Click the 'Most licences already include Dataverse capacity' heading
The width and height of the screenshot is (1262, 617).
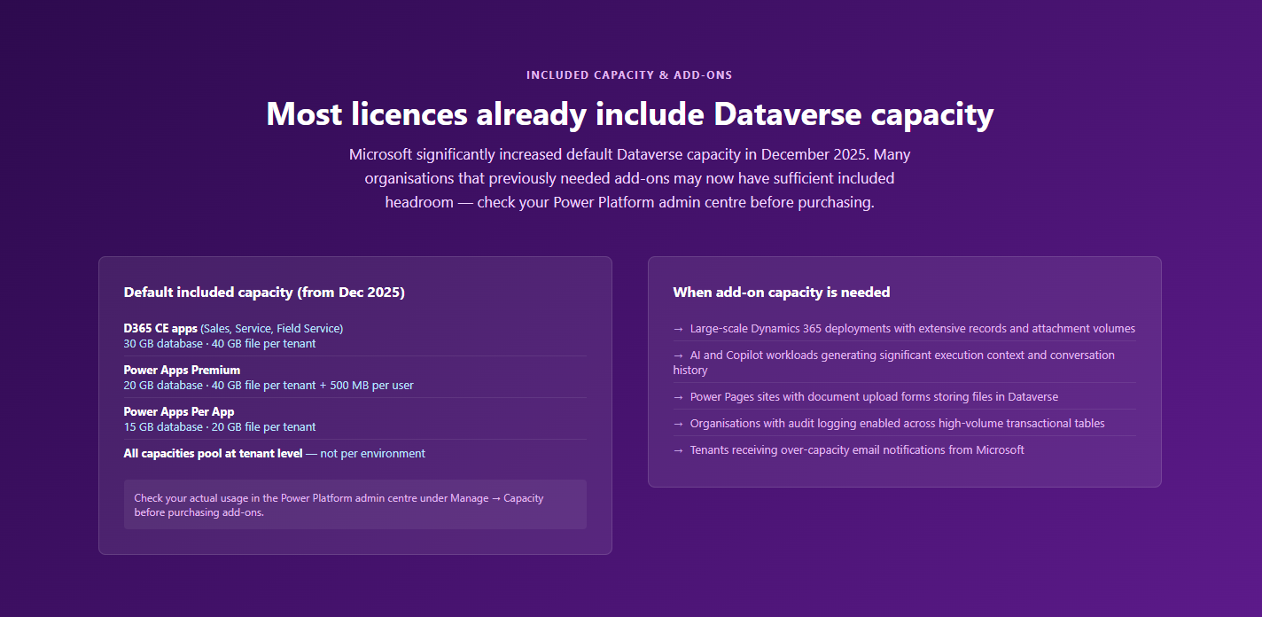tap(629, 114)
